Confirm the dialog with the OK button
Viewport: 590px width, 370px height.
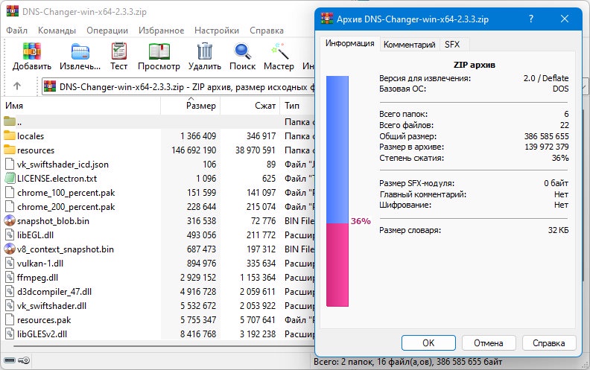(428, 343)
